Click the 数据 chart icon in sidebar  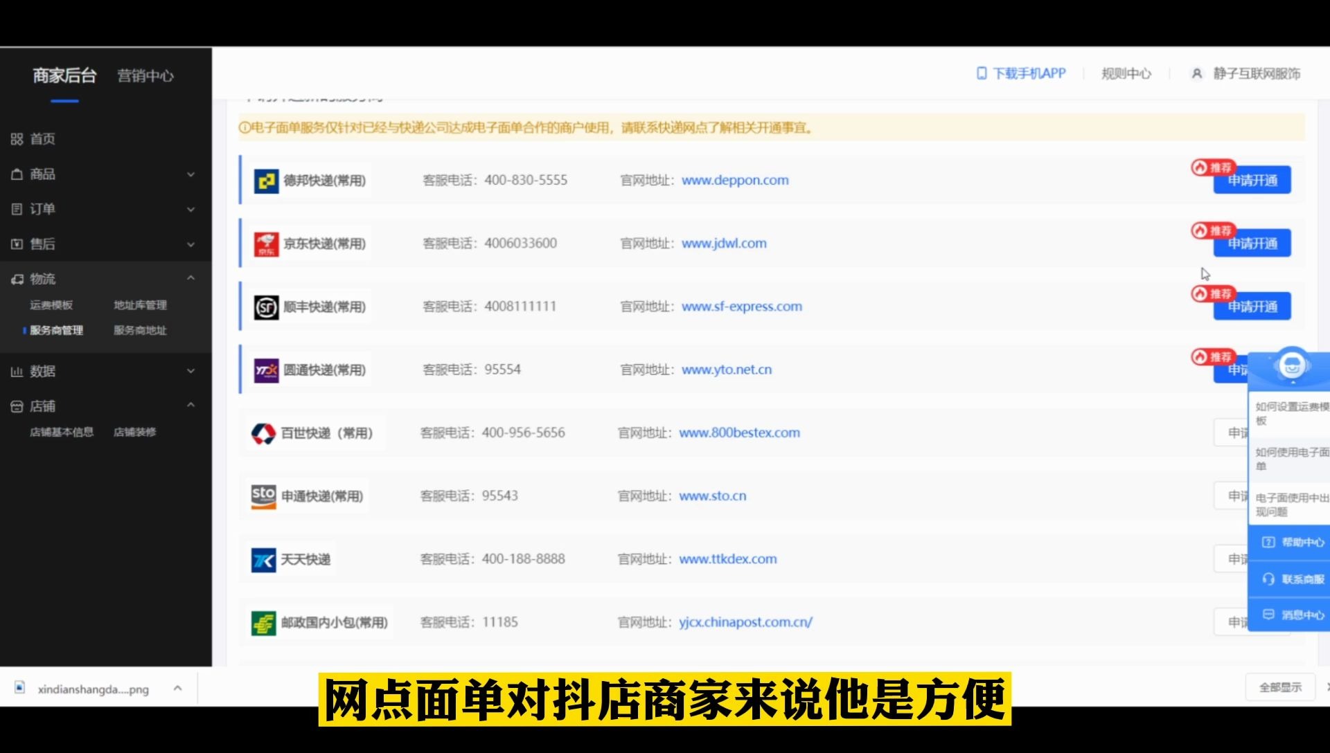(17, 372)
